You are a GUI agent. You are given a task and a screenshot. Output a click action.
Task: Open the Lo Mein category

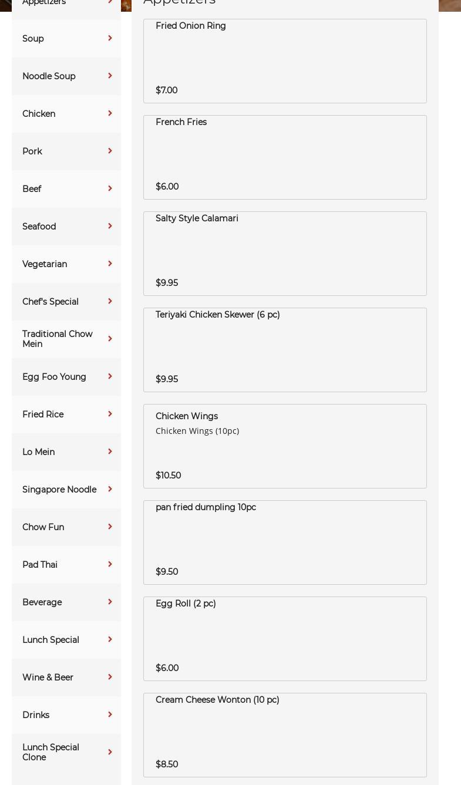tap(38, 452)
